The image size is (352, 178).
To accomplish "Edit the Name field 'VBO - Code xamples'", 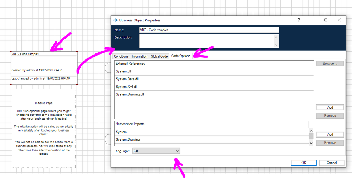I will [209, 30].
